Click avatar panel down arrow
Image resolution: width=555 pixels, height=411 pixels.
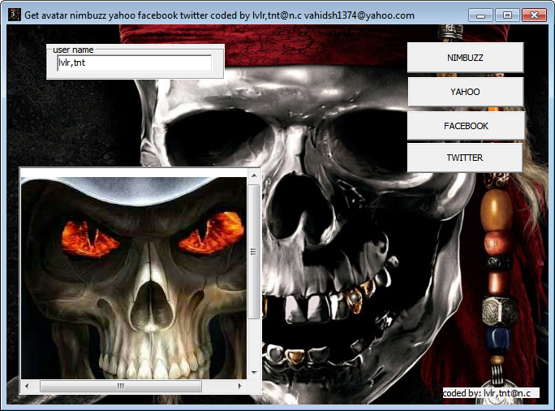click(x=254, y=372)
